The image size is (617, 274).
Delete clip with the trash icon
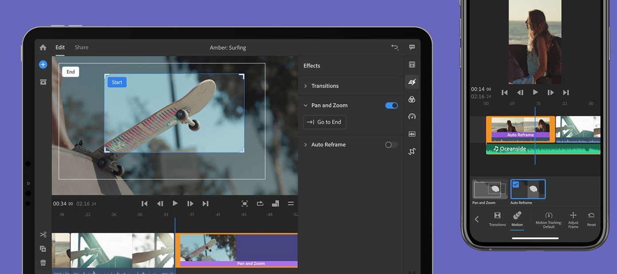pos(43,262)
